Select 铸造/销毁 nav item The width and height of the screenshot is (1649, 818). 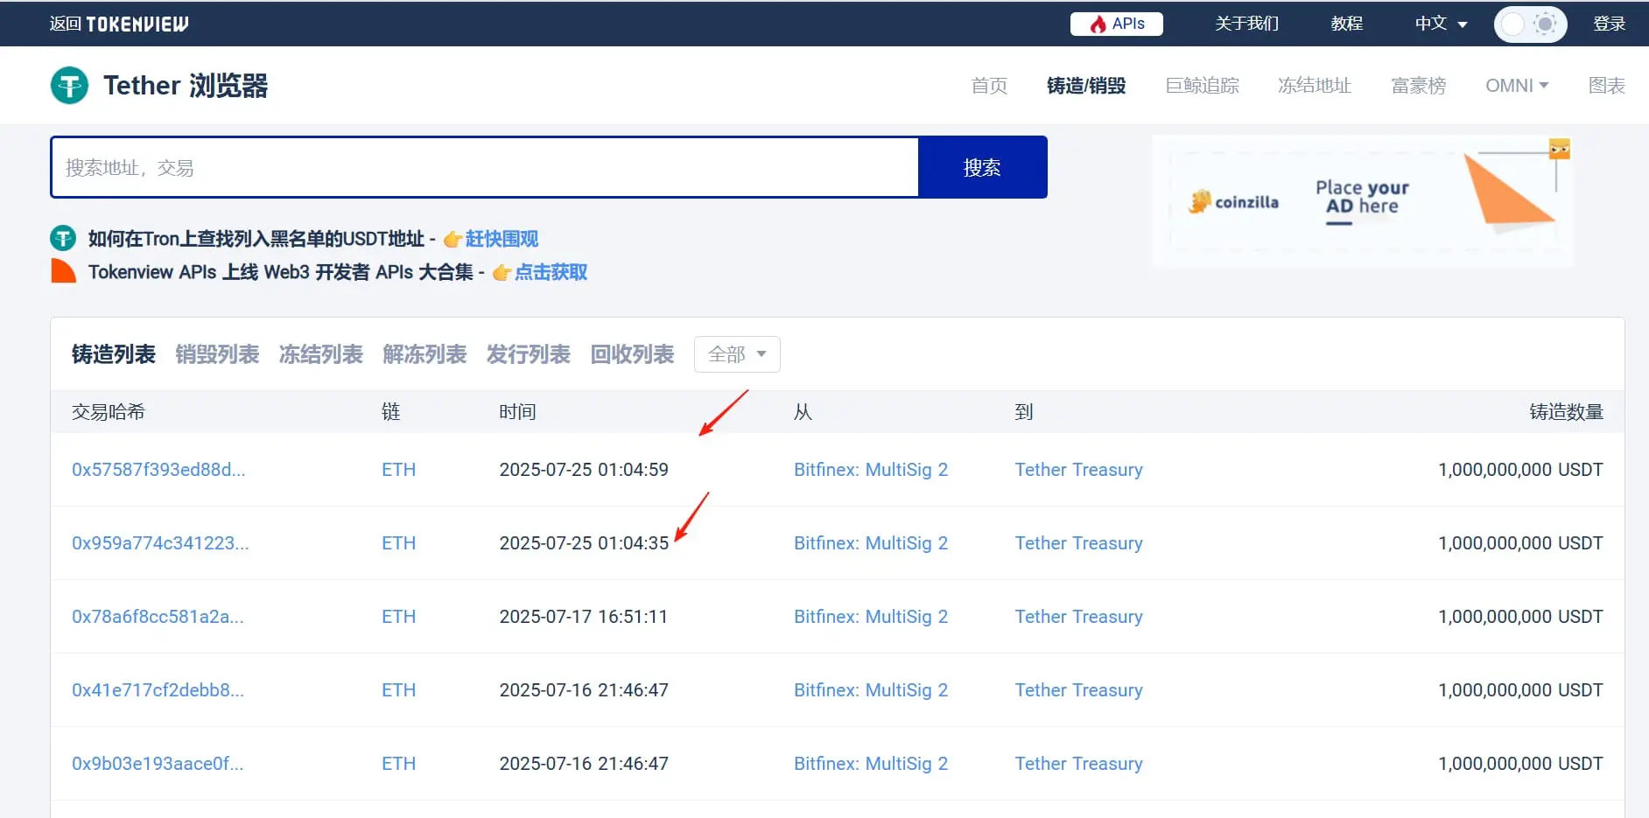tap(1086, 86)
